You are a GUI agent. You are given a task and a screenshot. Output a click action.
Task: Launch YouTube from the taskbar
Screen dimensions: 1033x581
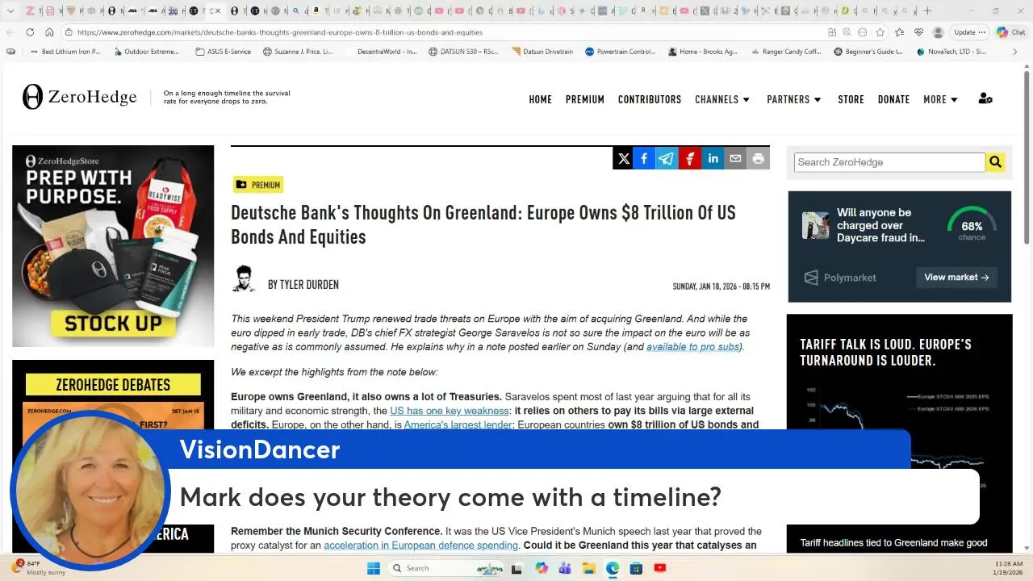point(660,568)
